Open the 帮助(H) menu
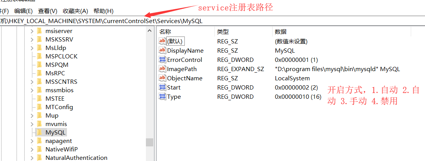 coord(103,11)
